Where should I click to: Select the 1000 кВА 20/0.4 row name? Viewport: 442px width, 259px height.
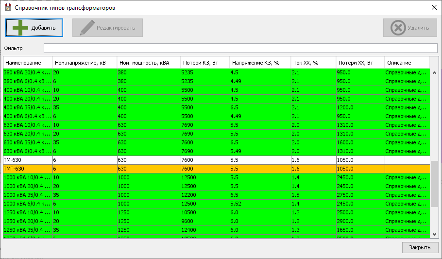pos(28,186)
